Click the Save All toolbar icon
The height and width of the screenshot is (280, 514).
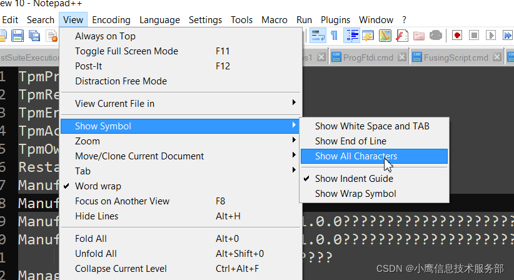[34, 36]
